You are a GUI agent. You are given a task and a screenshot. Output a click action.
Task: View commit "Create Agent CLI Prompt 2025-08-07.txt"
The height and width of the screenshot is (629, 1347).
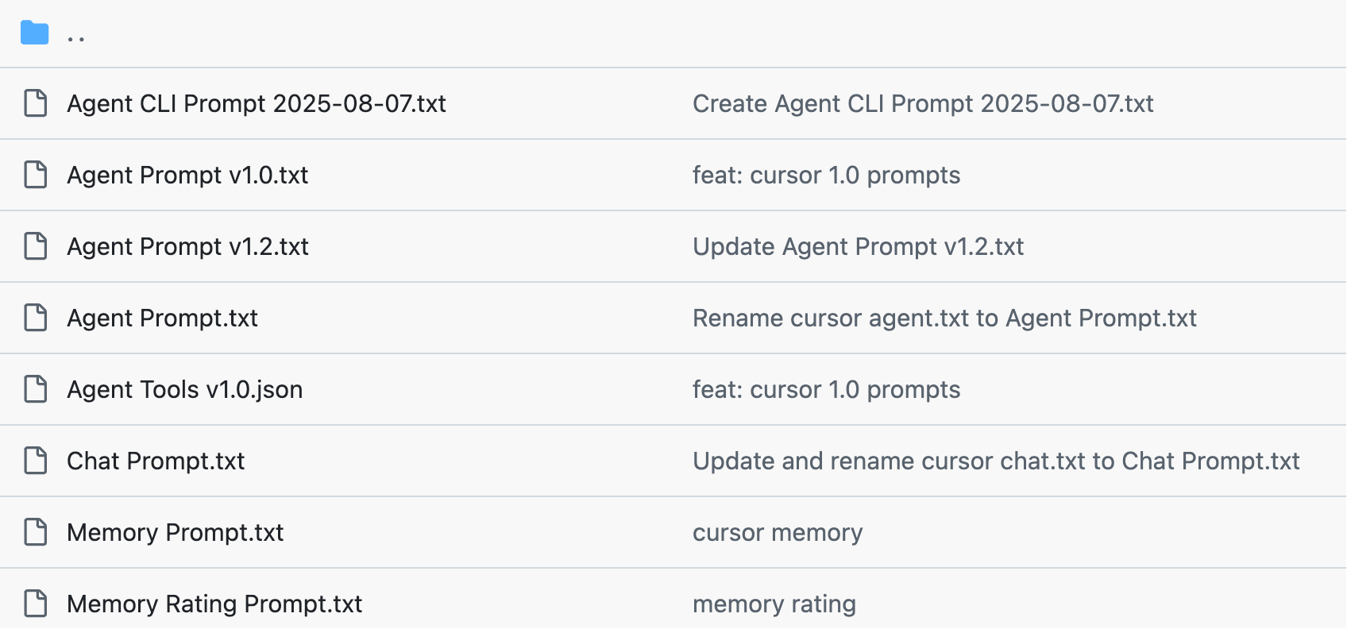(x=923, y=104)
